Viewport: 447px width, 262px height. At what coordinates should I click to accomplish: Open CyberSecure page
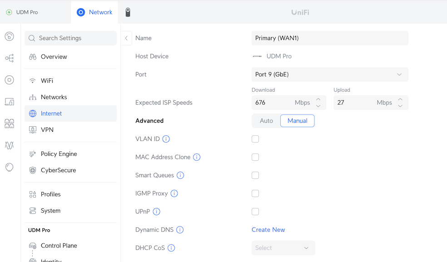[71, 170]
